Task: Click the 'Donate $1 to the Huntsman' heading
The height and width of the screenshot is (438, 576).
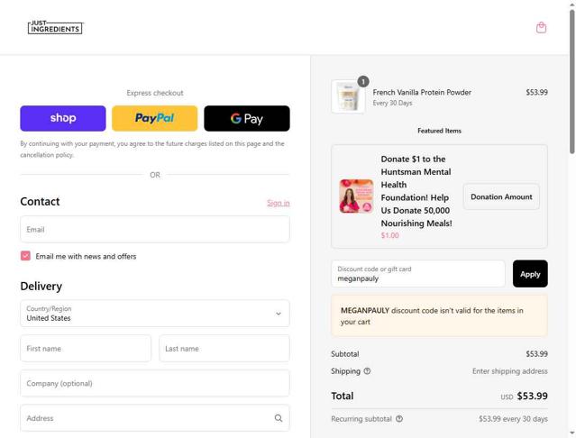Action: [416, 191]
